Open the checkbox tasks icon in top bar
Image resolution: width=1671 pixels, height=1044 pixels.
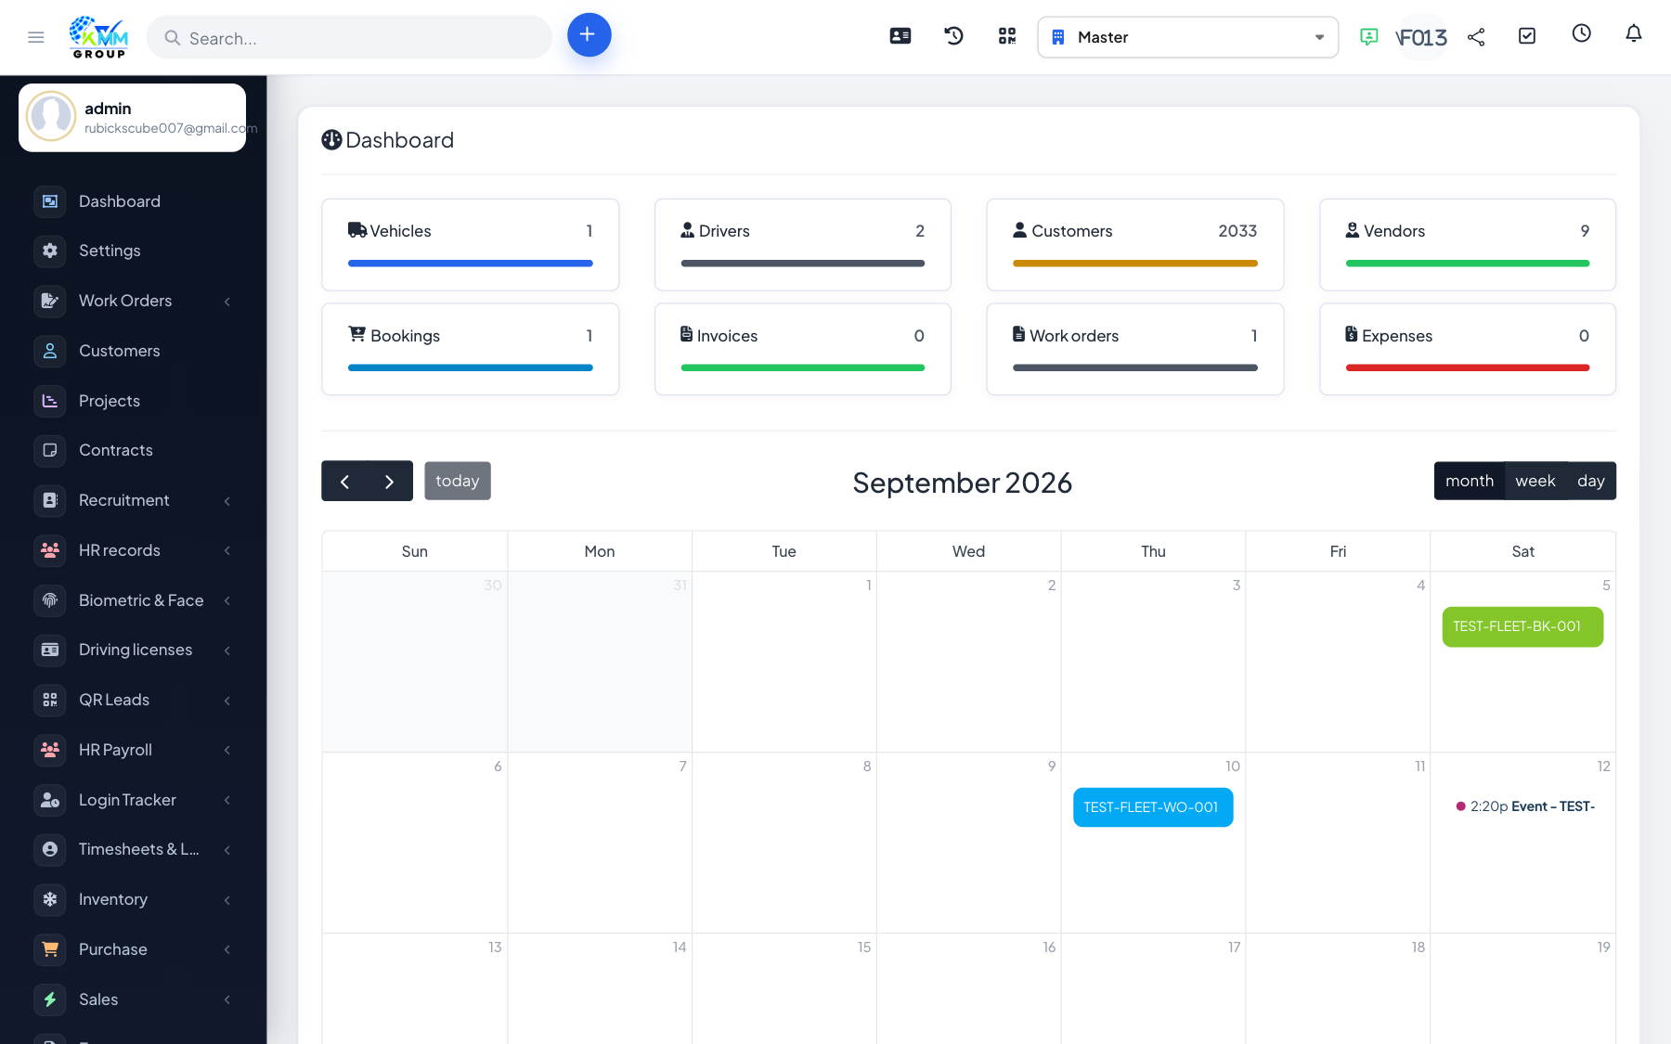tap(1527, 36)
